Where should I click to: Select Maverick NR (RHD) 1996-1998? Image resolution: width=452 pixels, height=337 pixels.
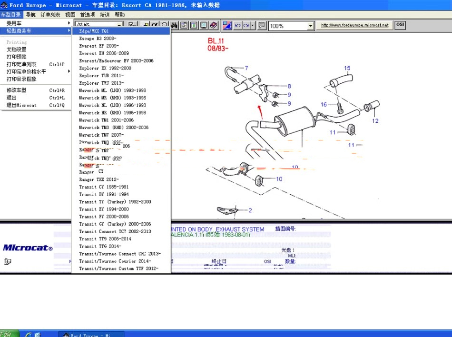[x=121, y=113]
